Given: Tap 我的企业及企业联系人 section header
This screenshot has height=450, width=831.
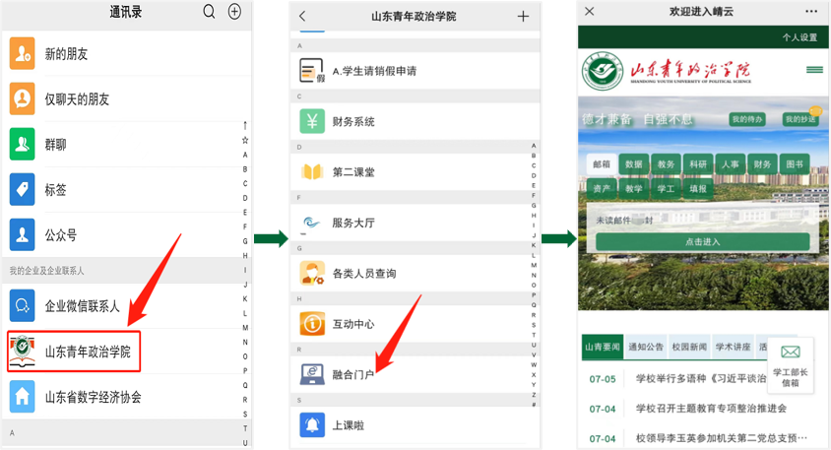Looking at the screenshot, I should click(x=46, y=271).
